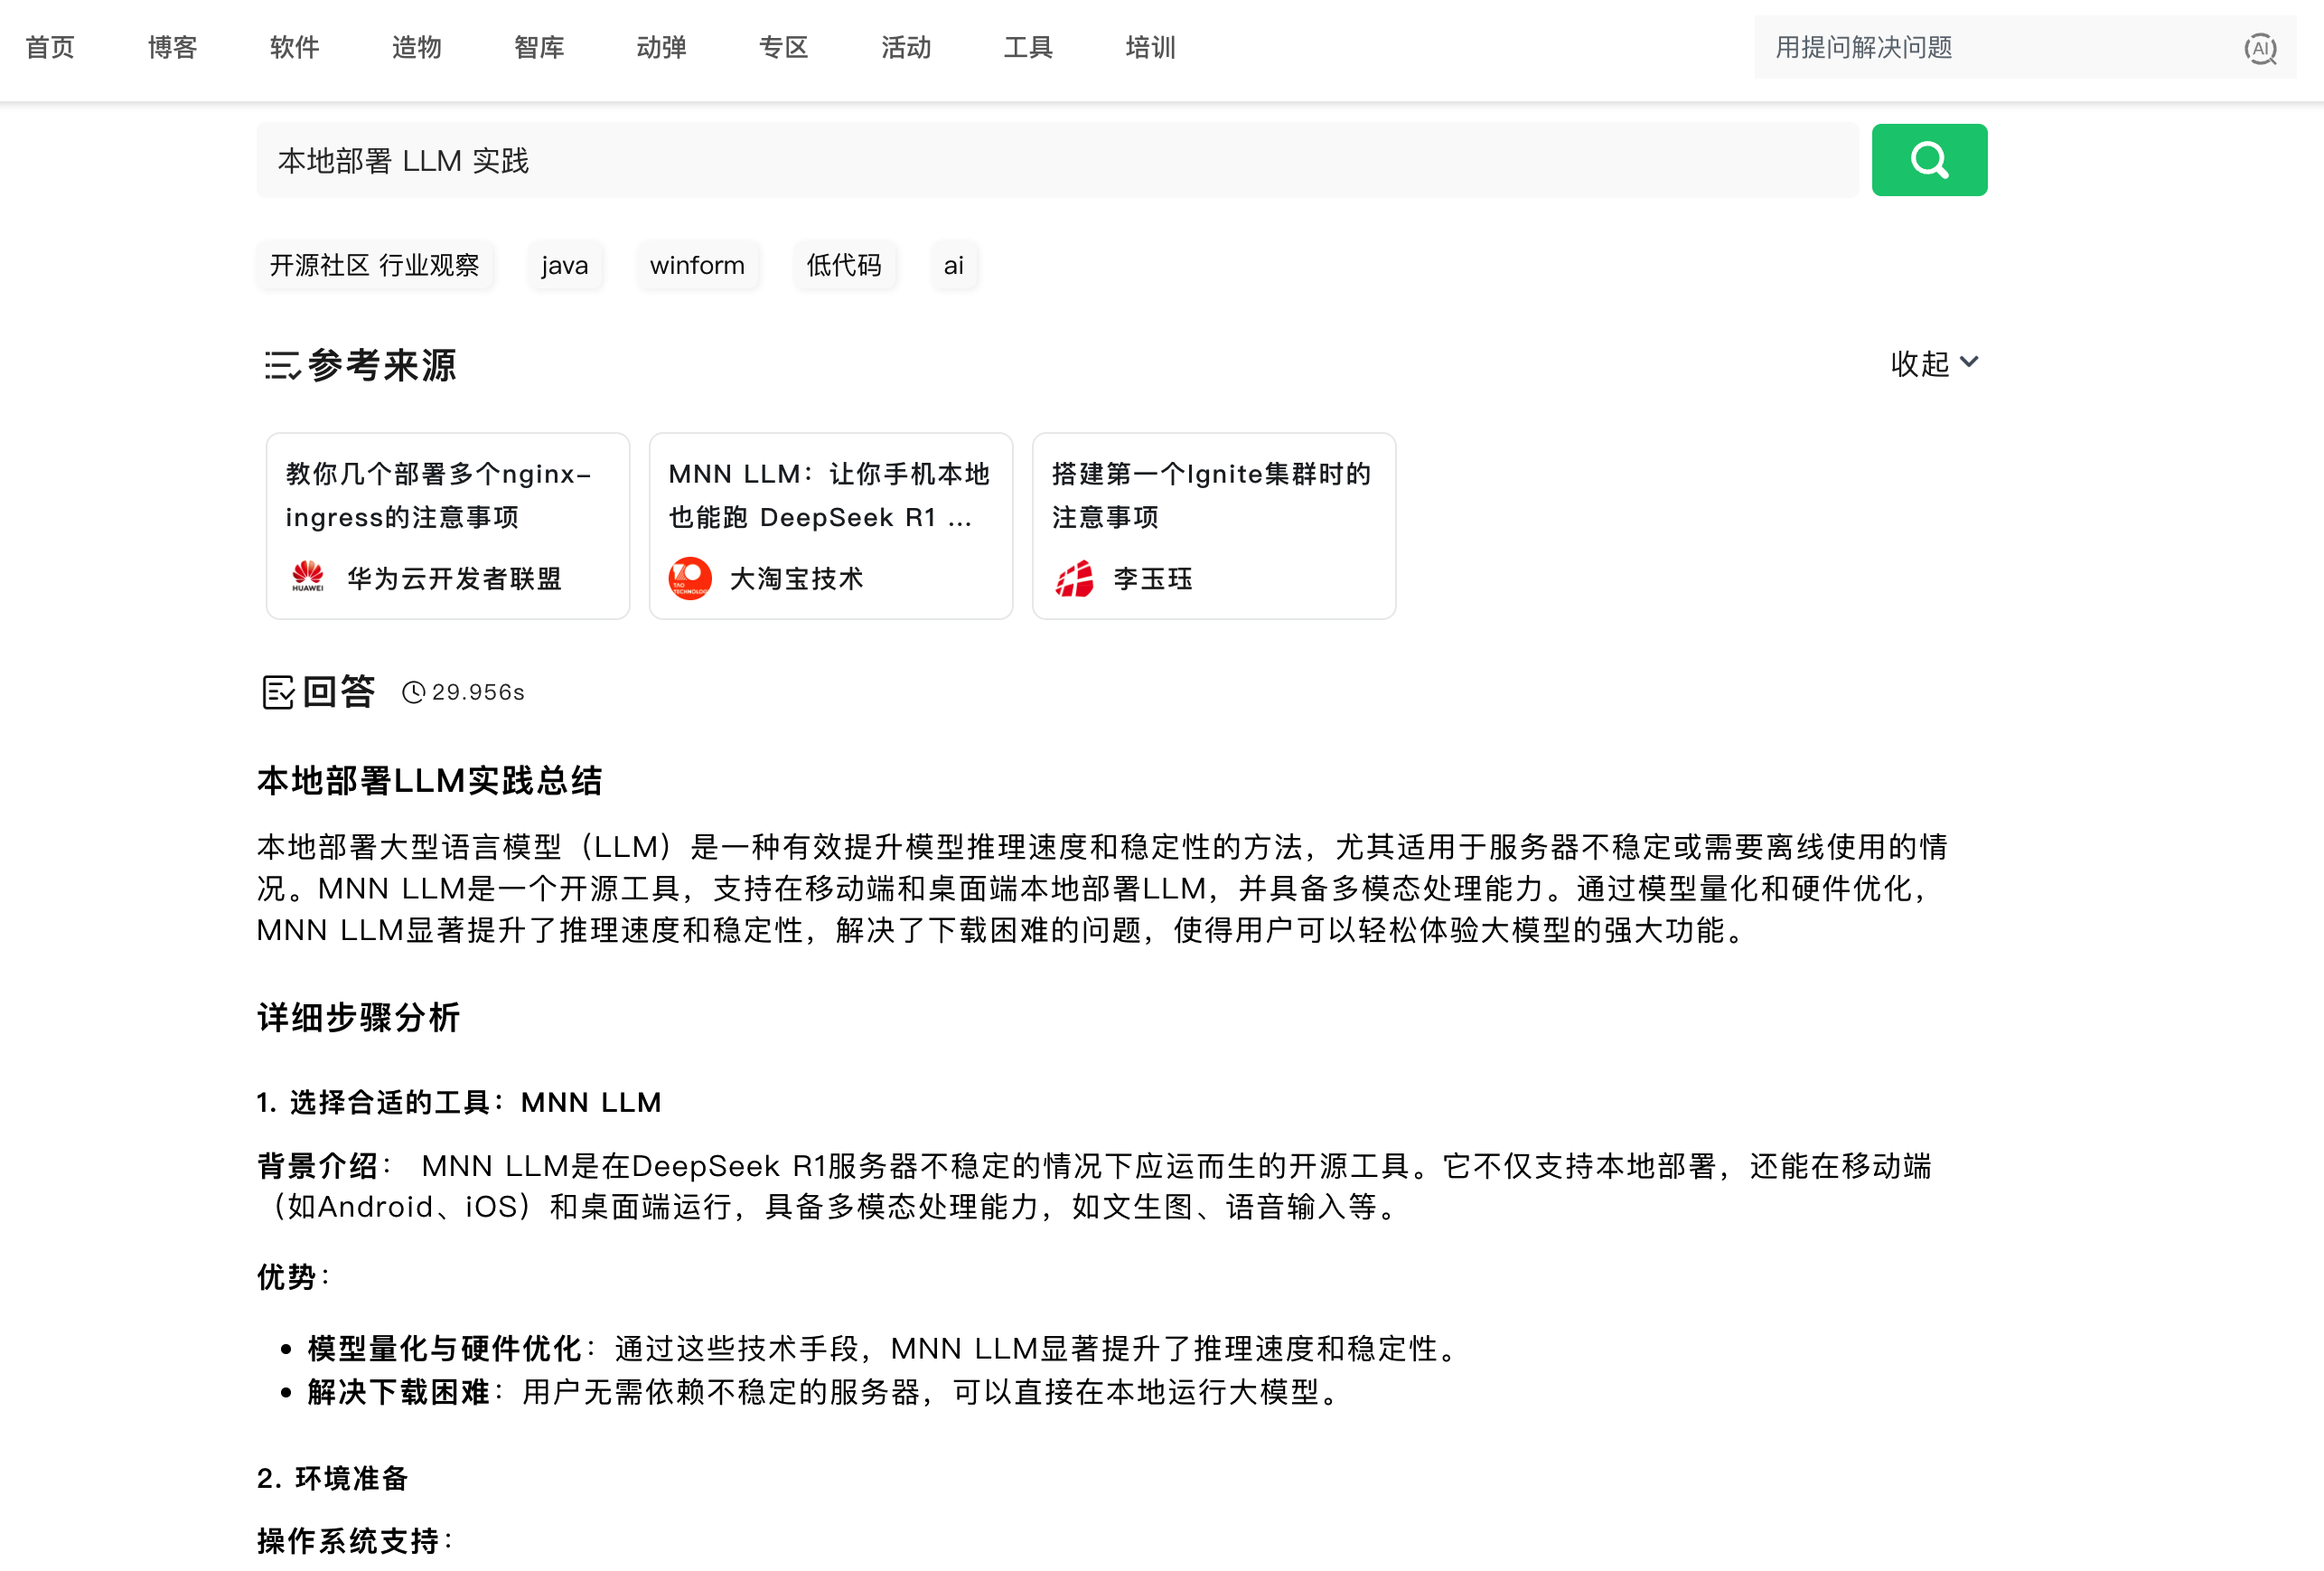
Task: Click the 用提问解决问题 input box
Action: (x=1990, y=47)
